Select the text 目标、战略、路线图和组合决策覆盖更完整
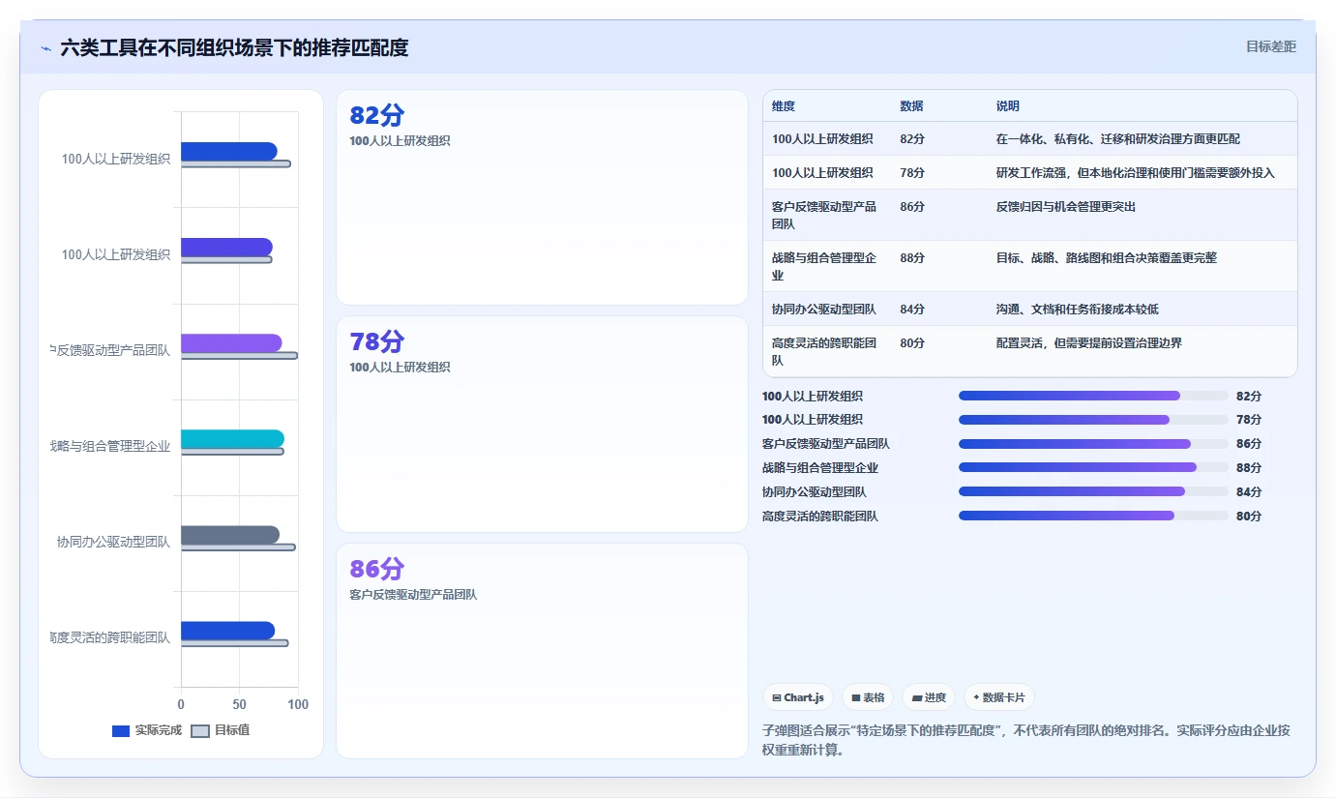The image size is (1336, 798). click(x=1107, y=258)
